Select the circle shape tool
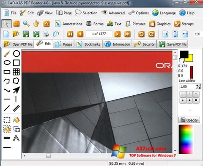The width and height of the screenshot is (203, 166). coord(16,54)
